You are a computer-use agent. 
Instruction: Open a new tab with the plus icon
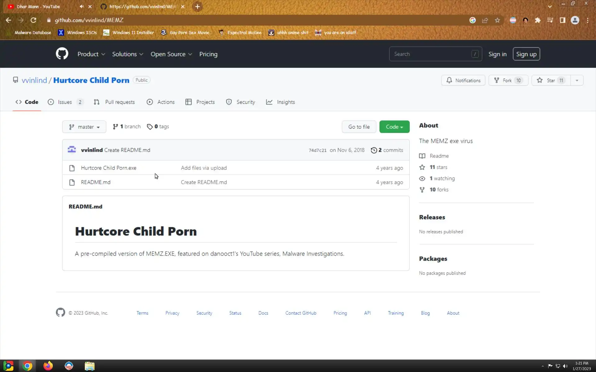(197, 7)
